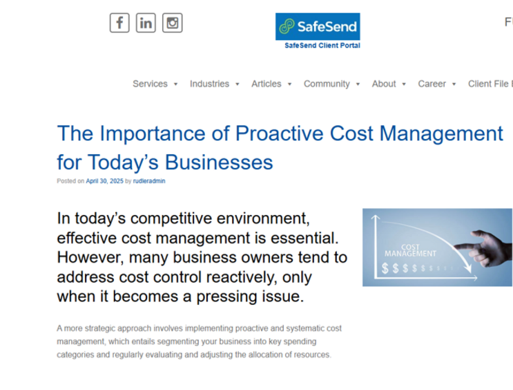Click the SafeSend logo image
The image size is (513, 390).
pos(318,27)
